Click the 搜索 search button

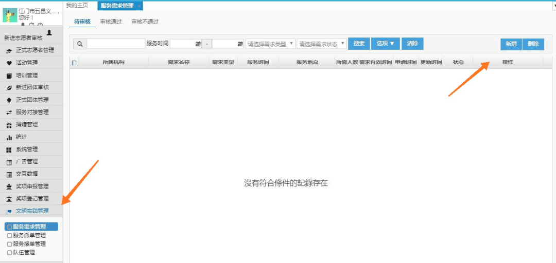click(359, 44)
